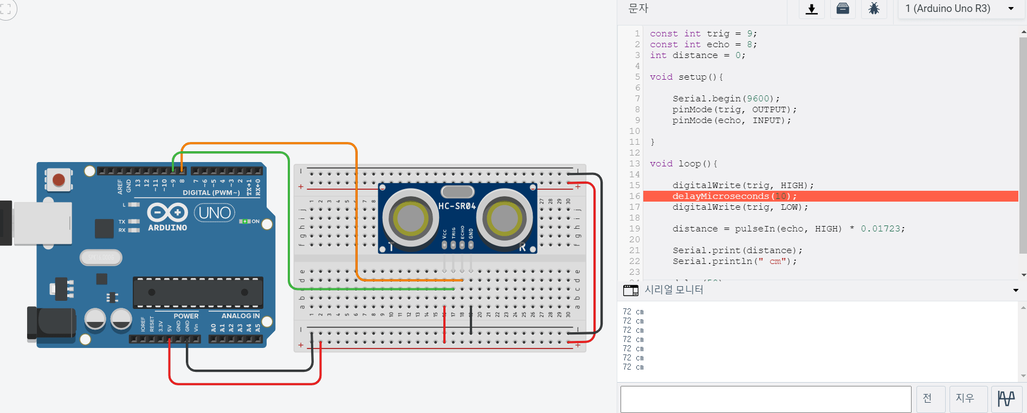The height and width of the screenshot is (413, 1027).
Task: Select the green jumper wire
Action: tap(289, 217)
